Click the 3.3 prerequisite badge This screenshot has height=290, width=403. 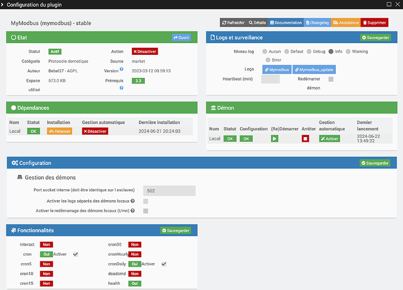coord(138,81)
